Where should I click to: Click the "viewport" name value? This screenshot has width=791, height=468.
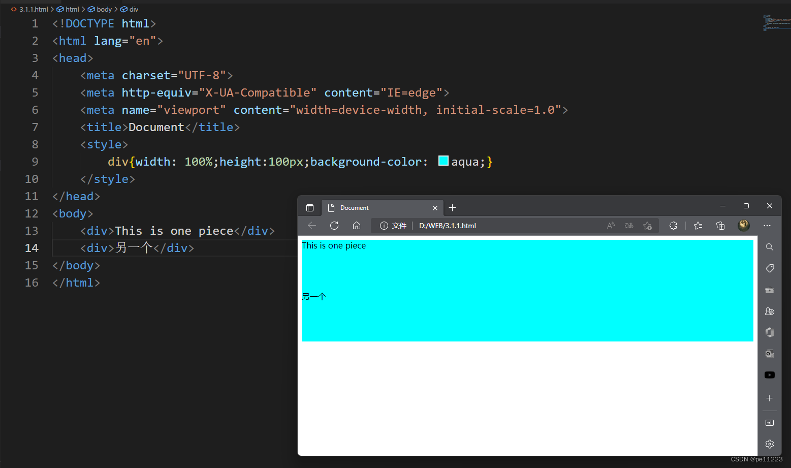pyautogui.click(x=192, y=110)
